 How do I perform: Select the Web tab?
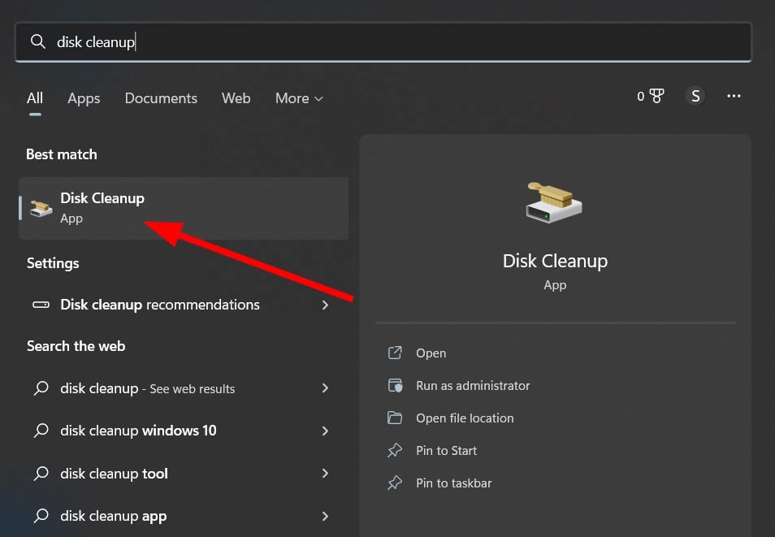click(x=236, y=98)
